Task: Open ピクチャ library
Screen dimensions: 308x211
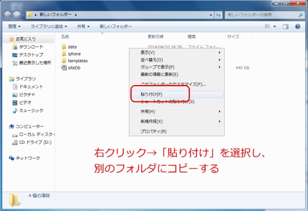Action: (x=27, y=95)
